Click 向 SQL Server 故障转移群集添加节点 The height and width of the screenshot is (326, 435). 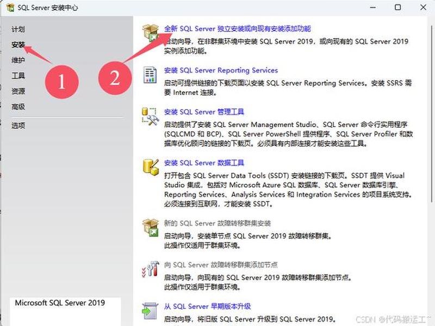(x=221, y=265)
